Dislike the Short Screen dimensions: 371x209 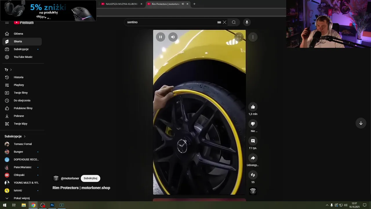pyautogui.click(x=253, y=124)
